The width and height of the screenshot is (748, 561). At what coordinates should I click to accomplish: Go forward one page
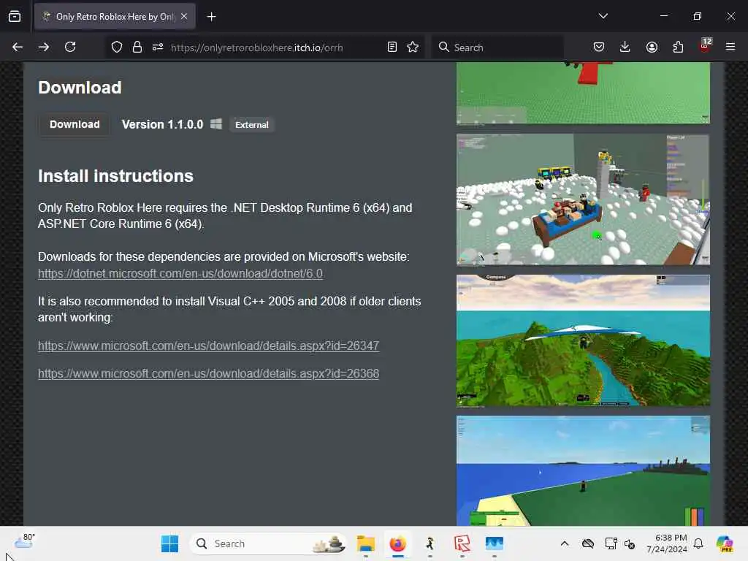pos(44,47)
